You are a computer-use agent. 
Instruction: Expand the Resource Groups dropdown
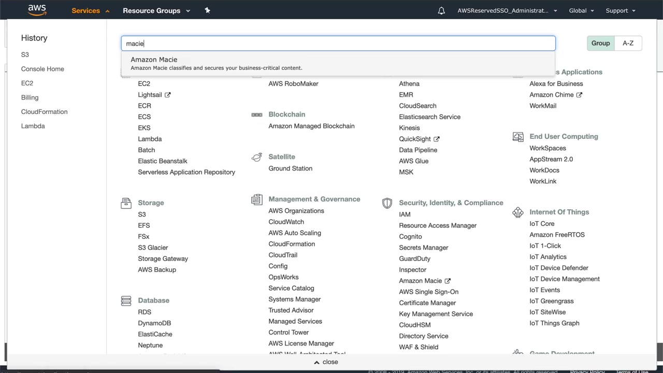(x=156, y=10)
